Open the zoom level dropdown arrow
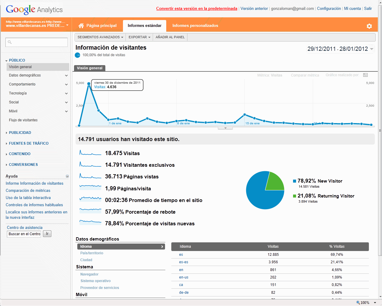 click(x=375, y=303)
